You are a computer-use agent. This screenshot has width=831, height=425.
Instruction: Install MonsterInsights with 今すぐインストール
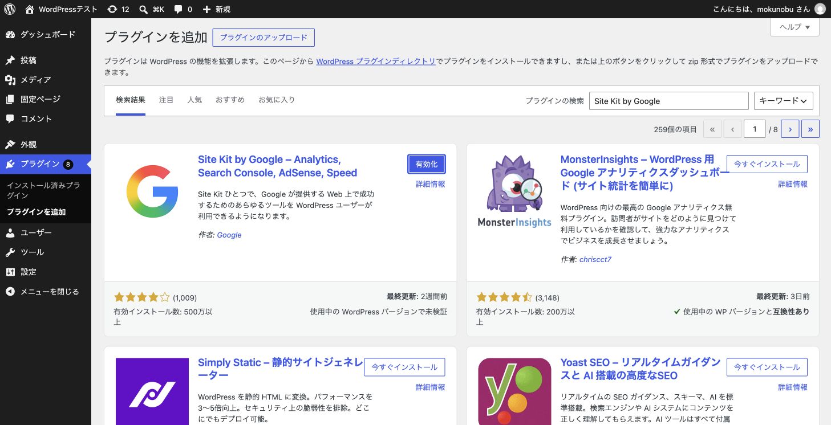pyautogui.click(x=767, y=164)
